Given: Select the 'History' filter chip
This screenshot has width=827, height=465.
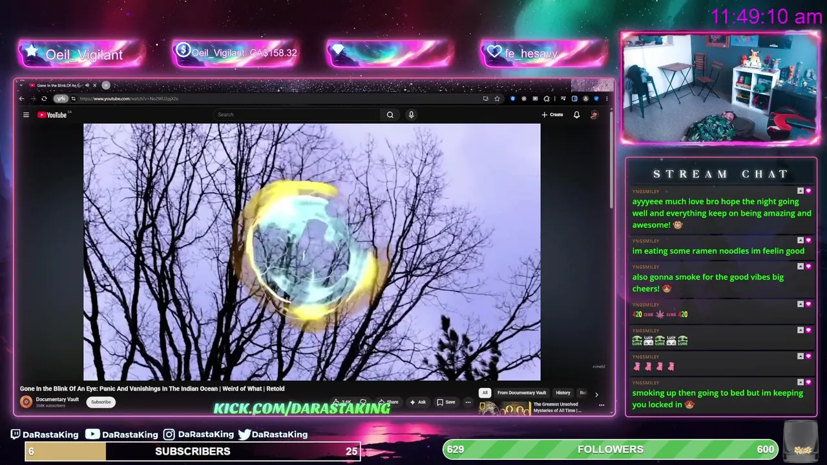Looking at the screenshot, I should coord(563,393).
